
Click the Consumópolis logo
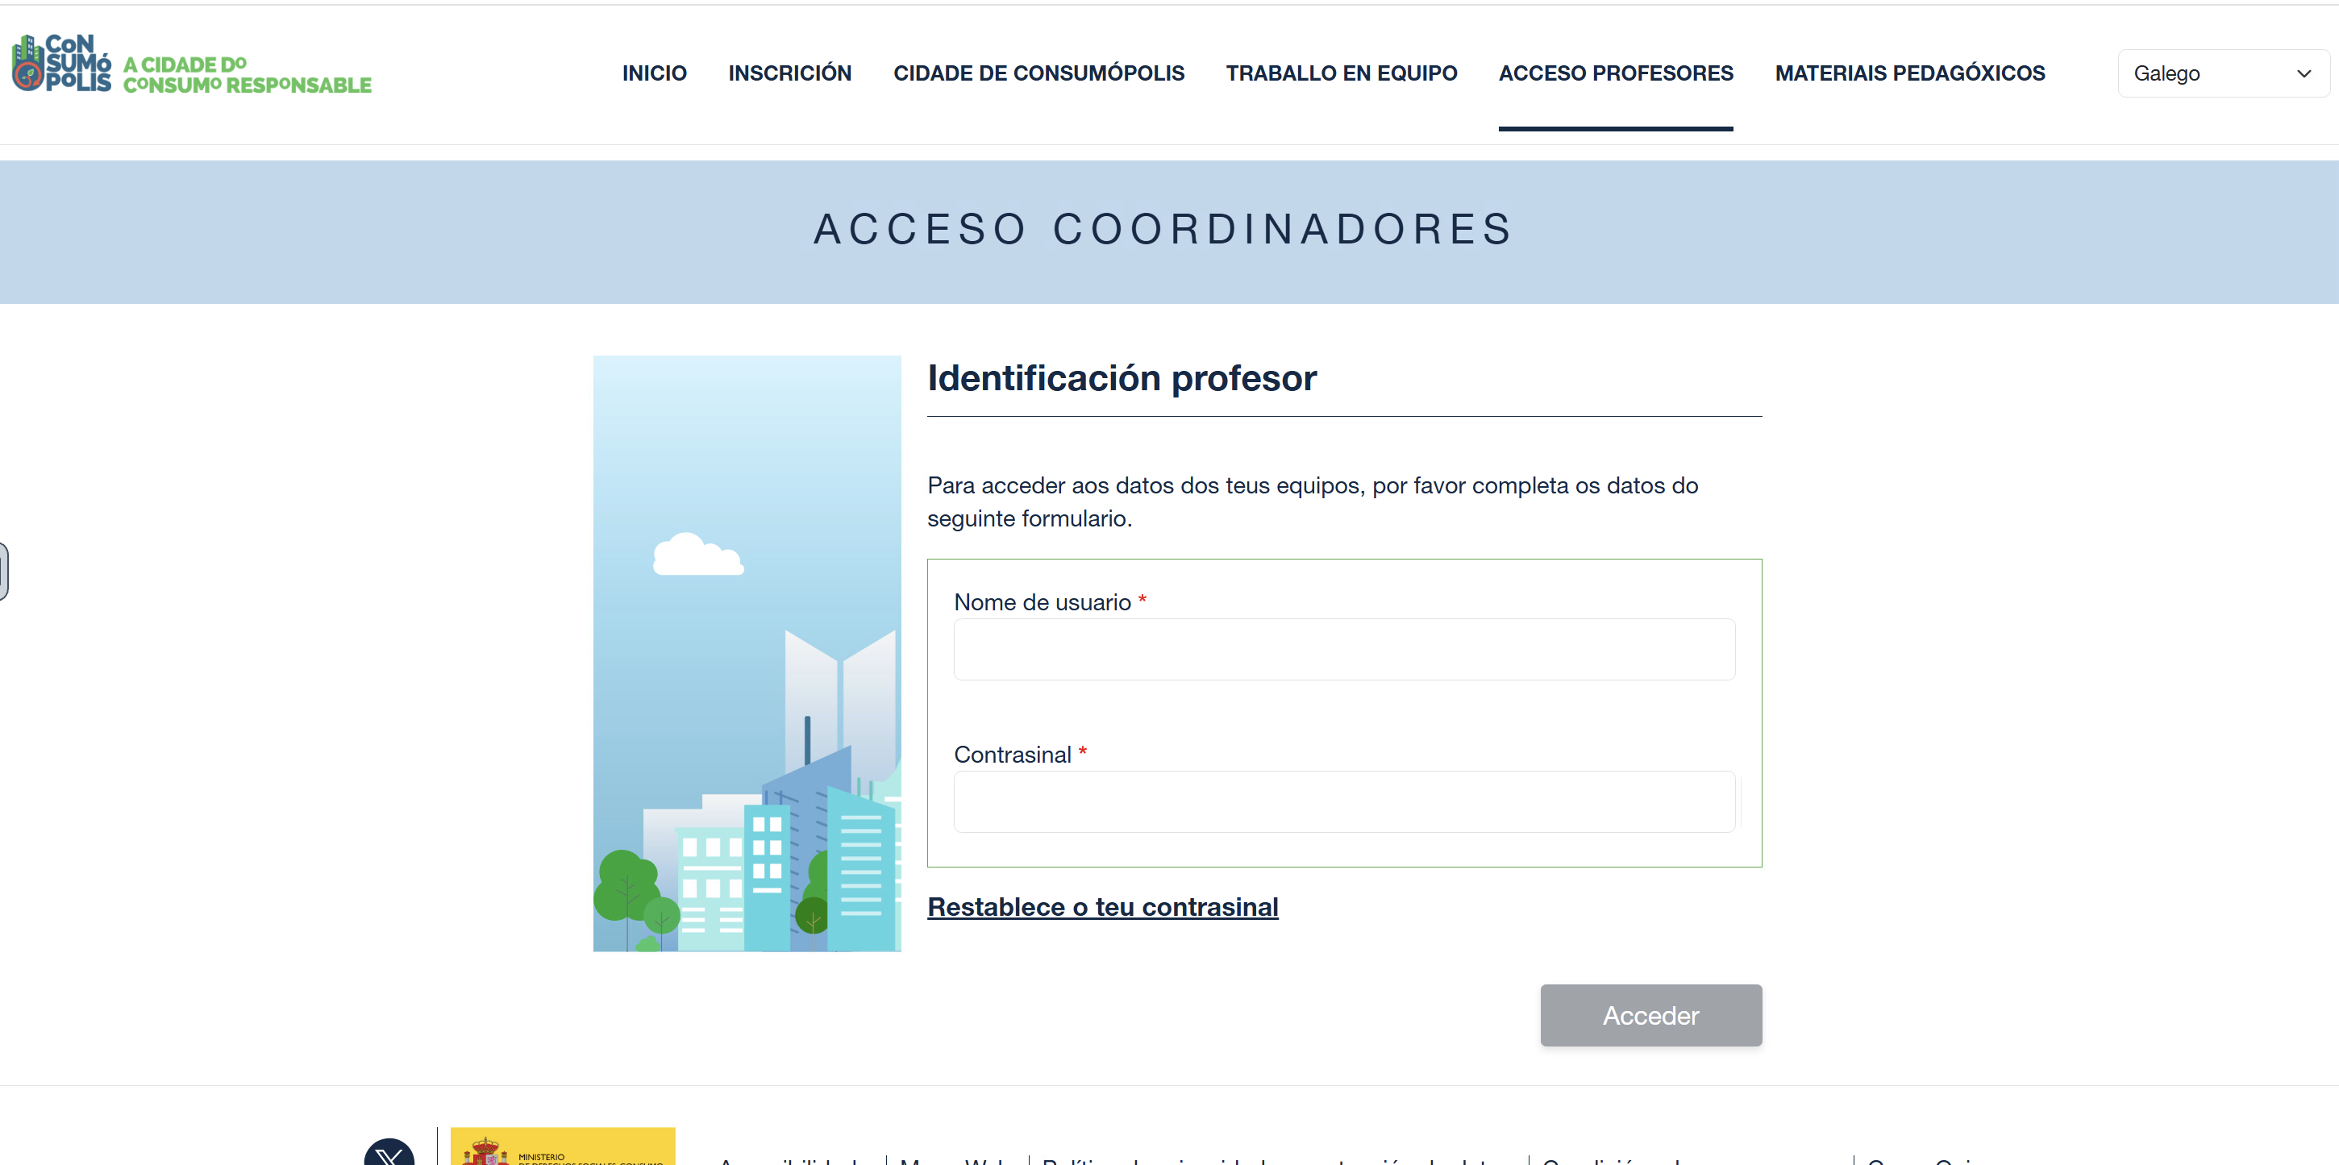(192, 64)
